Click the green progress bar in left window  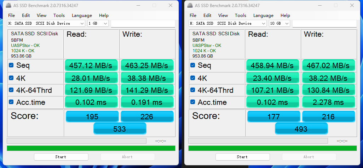(91, 148)
